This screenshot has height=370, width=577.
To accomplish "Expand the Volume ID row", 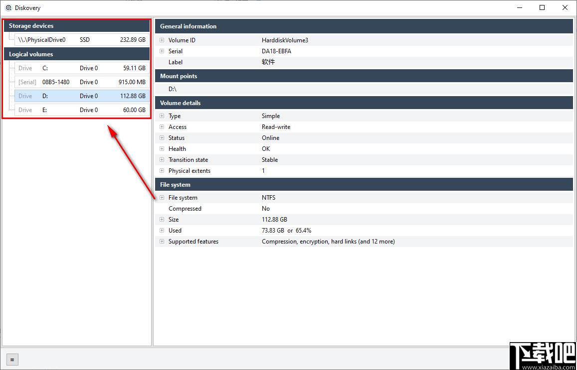I will (162, 40).
